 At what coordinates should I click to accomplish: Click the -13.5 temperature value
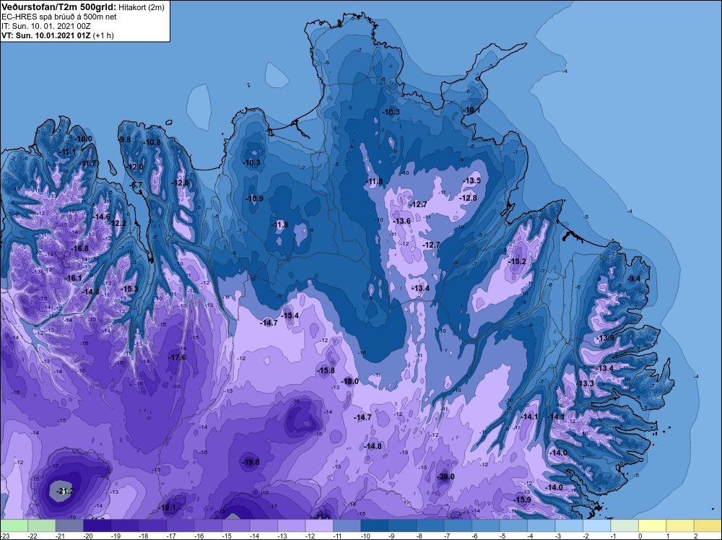tap(472, 180)
